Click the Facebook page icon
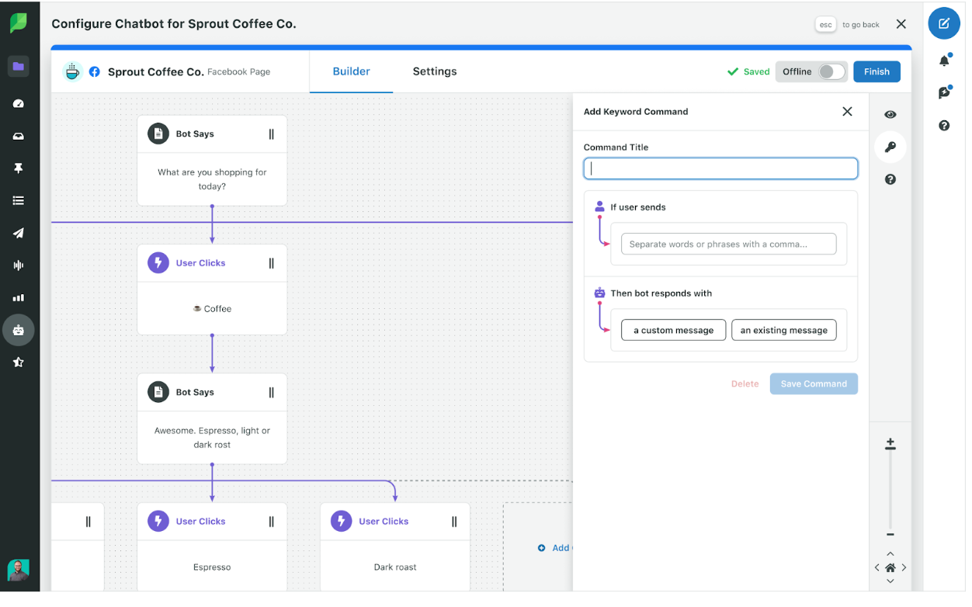The image size is (972, 607). click(x=95, y=72)
